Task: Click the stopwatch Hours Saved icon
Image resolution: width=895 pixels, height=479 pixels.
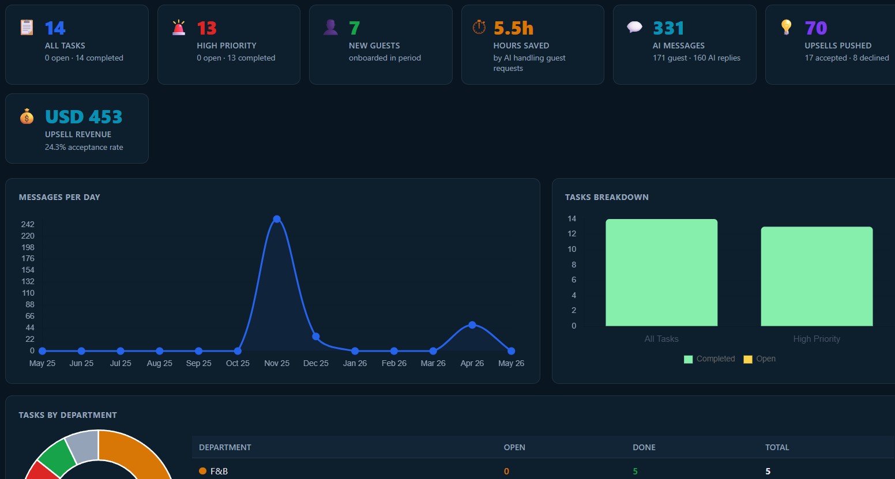Action: click(x=479, y=27)
